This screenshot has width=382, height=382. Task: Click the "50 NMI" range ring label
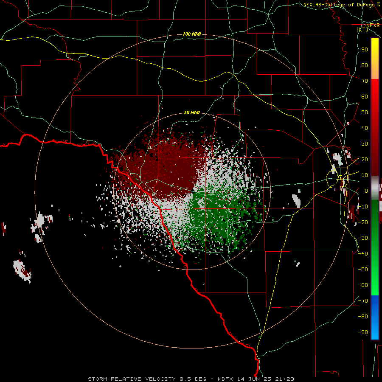192,112
